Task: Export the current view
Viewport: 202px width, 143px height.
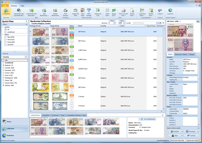Action: pyautogui.click(x=132, y=12)
